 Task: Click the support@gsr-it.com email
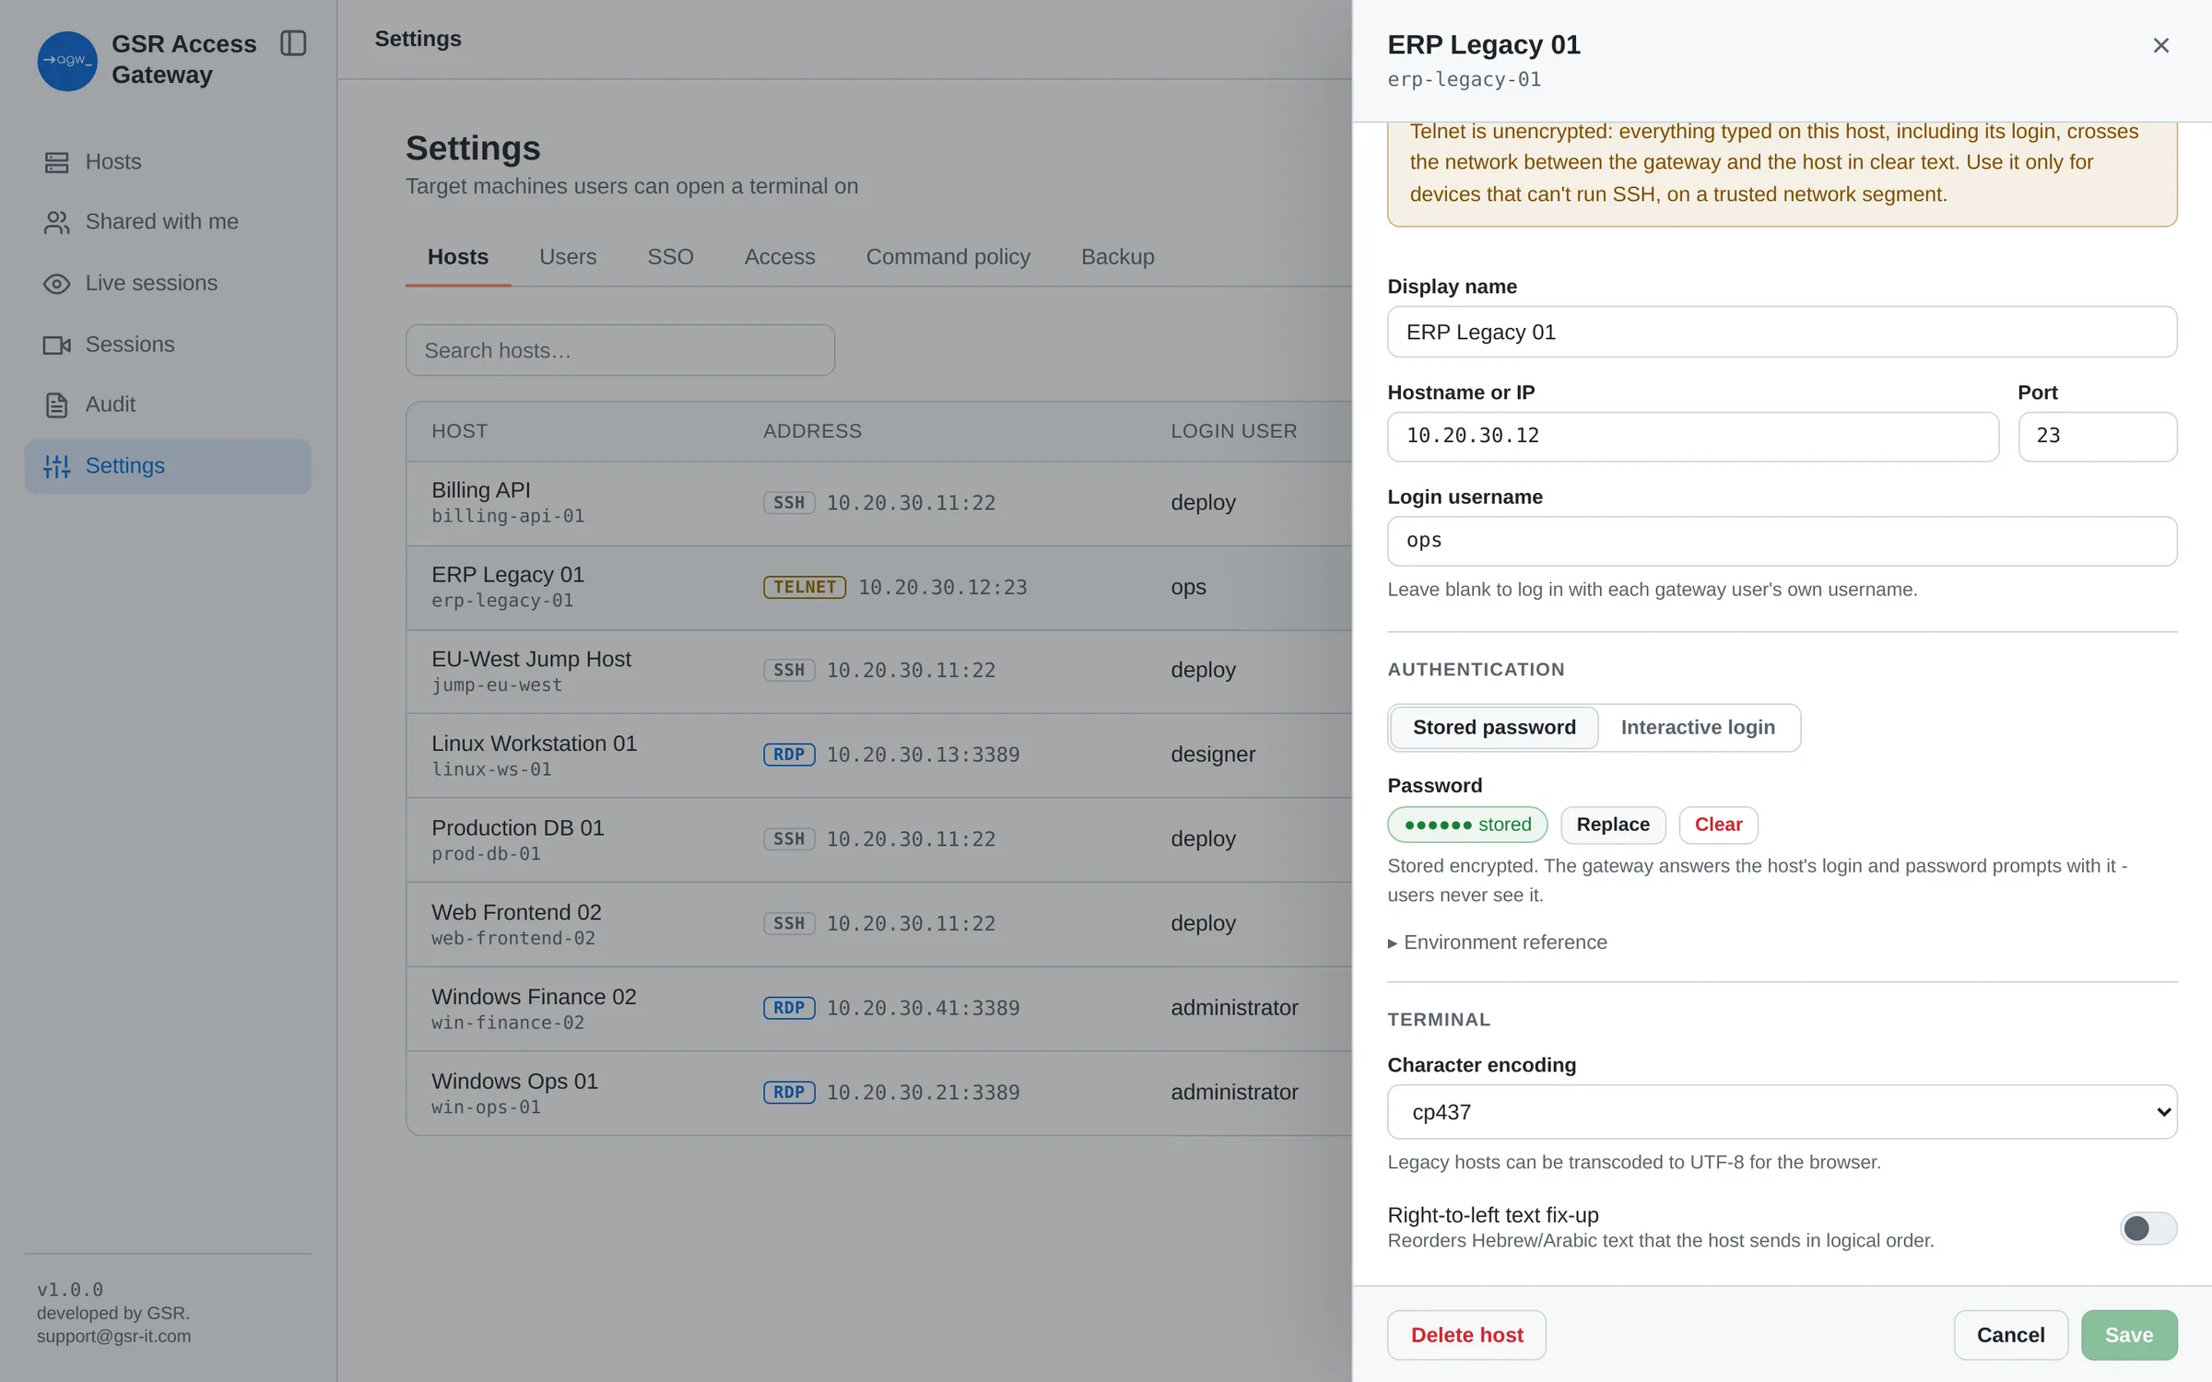tap(114, 1337)
